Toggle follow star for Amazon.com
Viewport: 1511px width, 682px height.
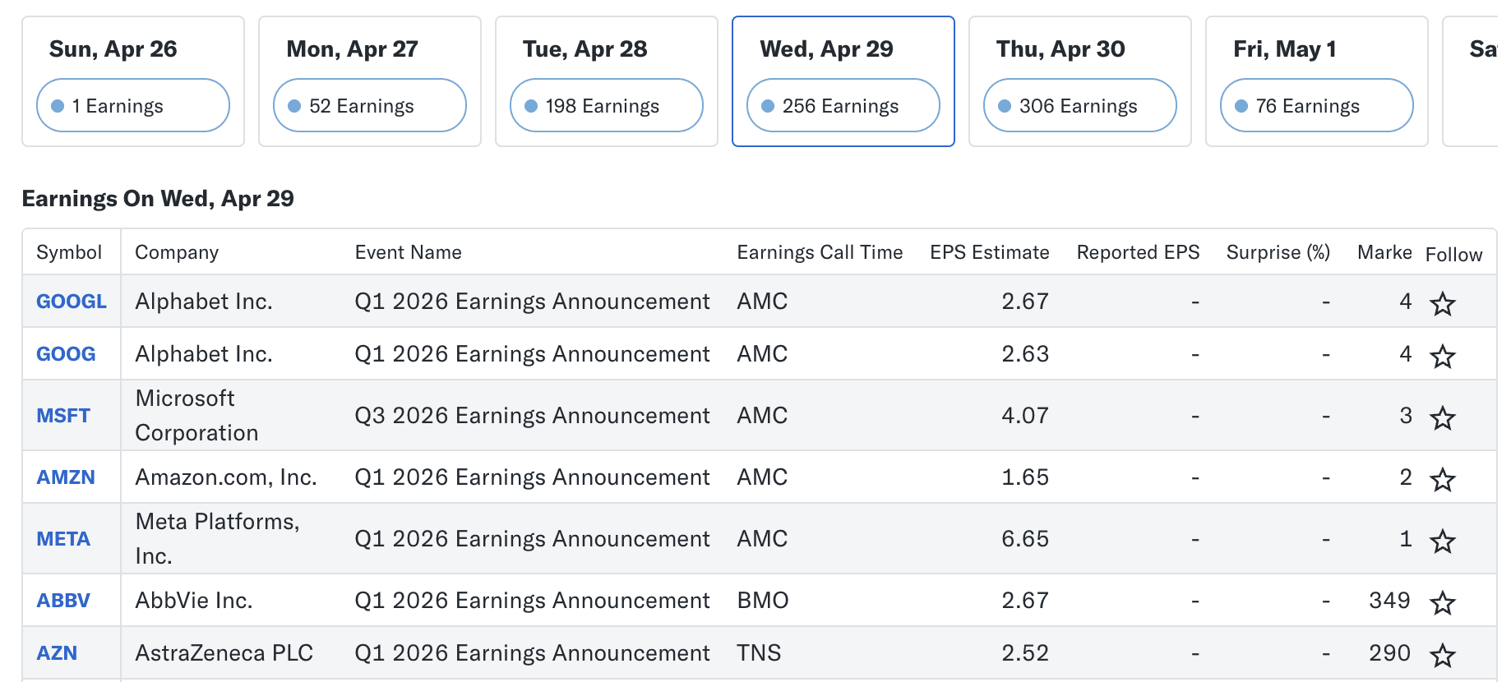click(x=1442, y=480)
